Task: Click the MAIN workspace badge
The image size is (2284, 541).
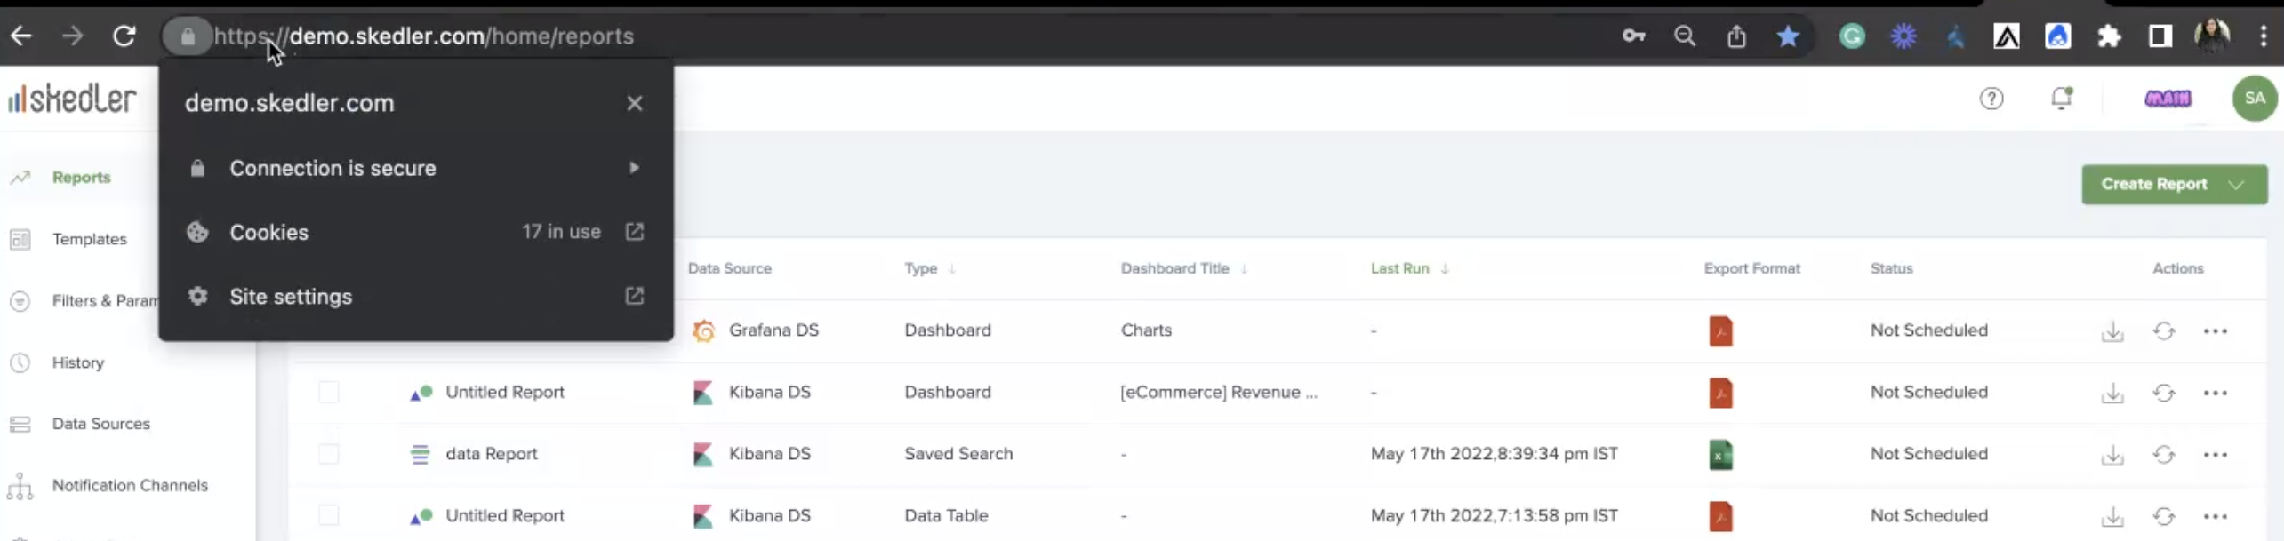Action: tap(2168, 98)
